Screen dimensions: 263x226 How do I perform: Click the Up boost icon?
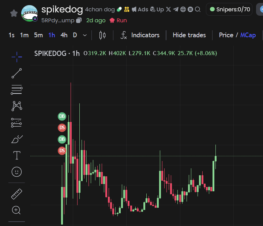(157, 9)
